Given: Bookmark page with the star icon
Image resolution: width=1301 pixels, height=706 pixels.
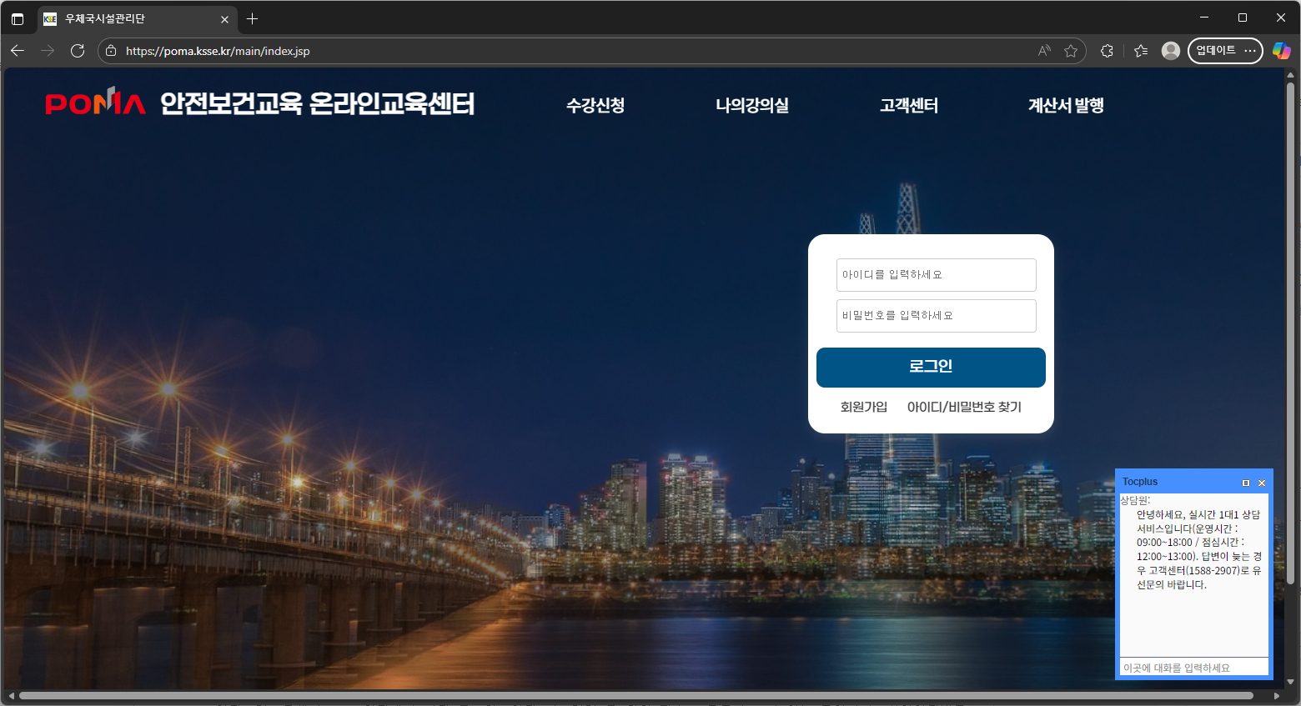Looking at the screenshot, I should pos(1071,51).
